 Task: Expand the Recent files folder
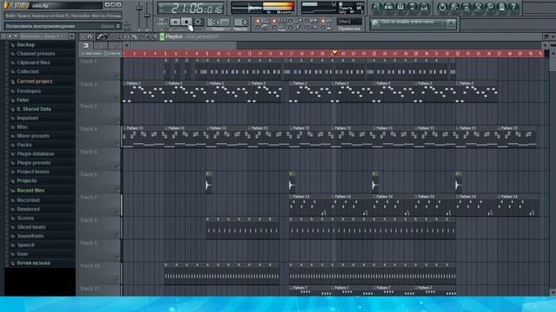pos(30,191)
